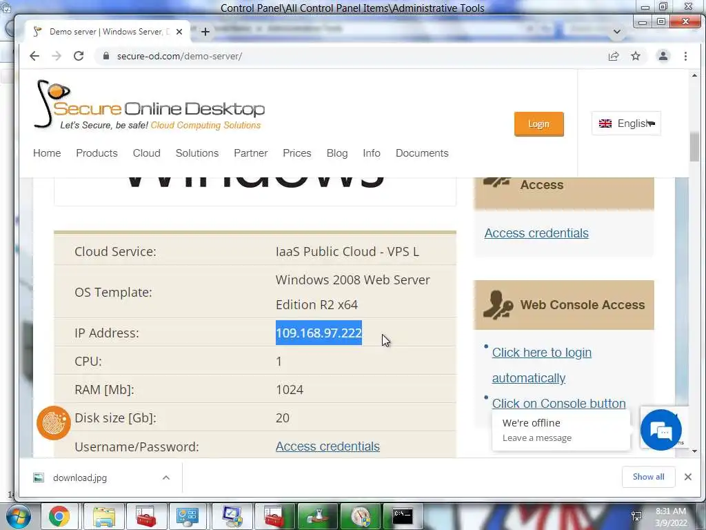
Task: Click highlighted IP 109.168.97.222
Action: tap(319, 333)
